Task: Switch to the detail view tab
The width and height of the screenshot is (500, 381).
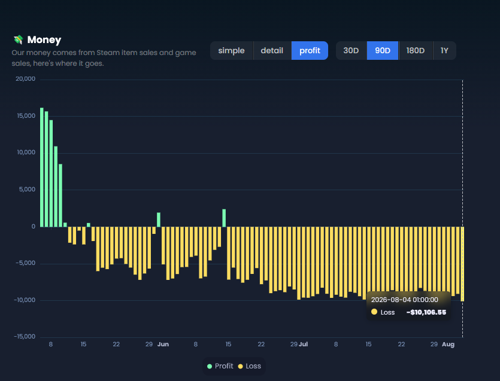Action: tap(272, 51)
